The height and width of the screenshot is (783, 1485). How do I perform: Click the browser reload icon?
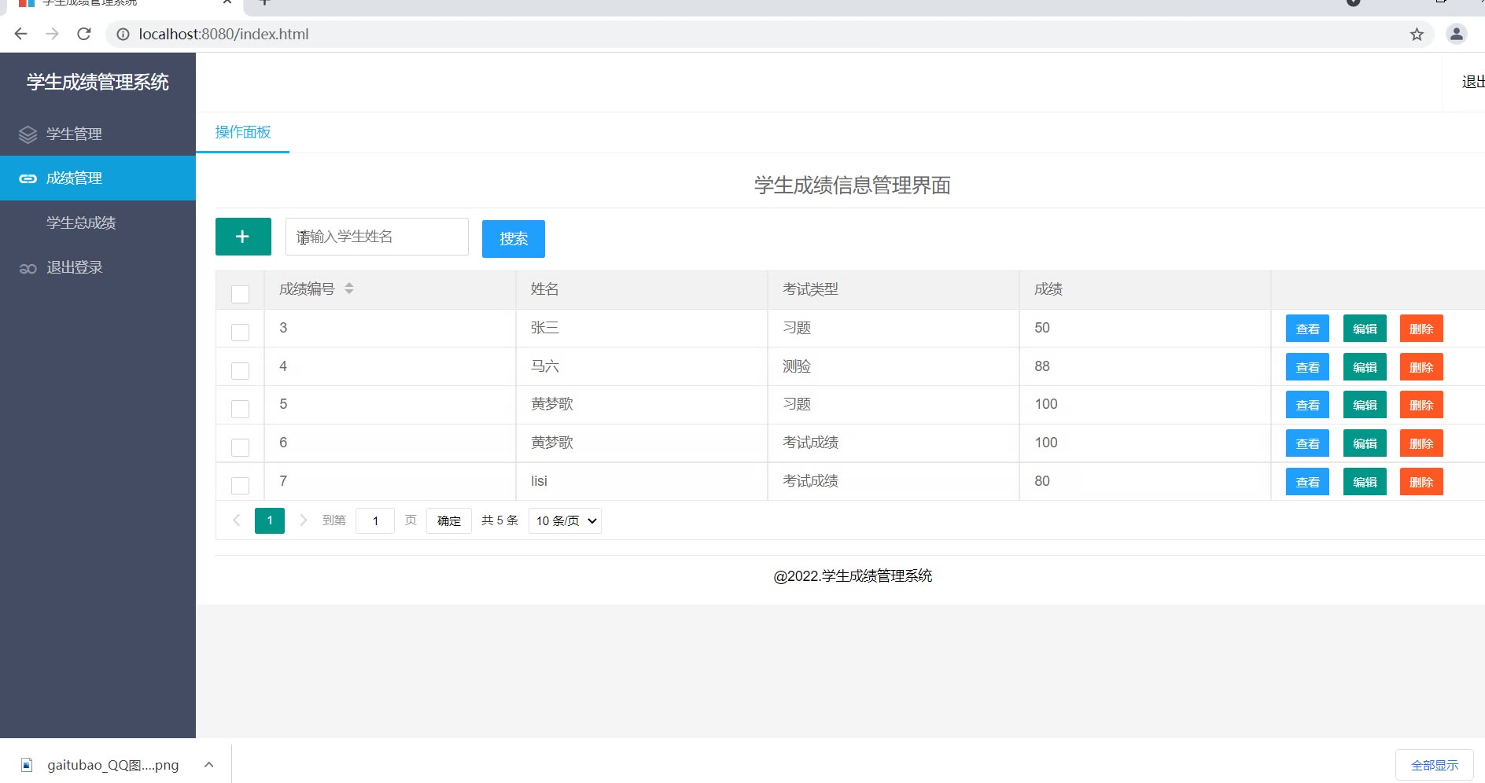[84, 34]
